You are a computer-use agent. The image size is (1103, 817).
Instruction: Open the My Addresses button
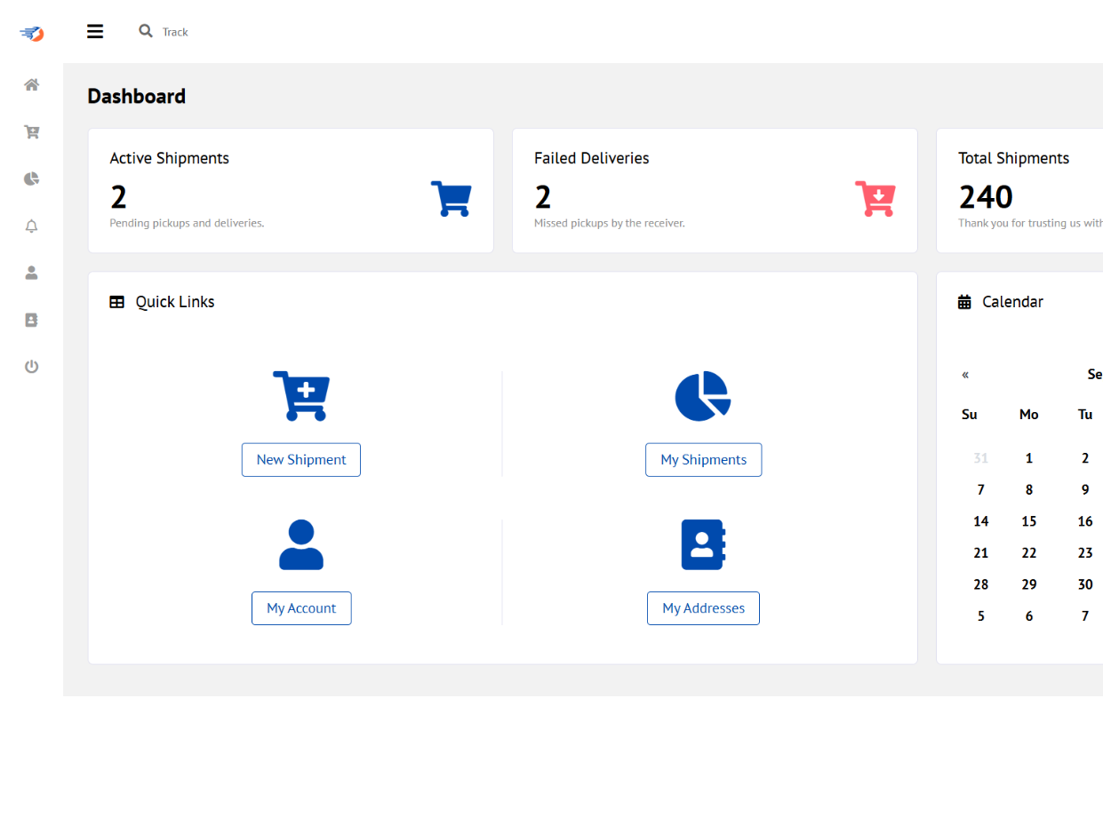point(703,608)
